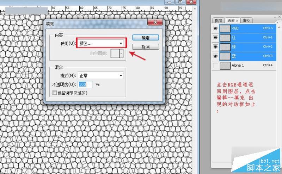The width and height of the screenshot is (282, 174).
Task: Click the document vertical scrollbar up arrow
Action: pos(195,8)
